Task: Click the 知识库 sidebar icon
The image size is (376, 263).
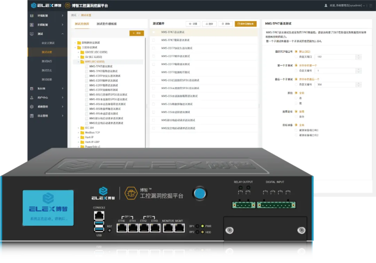Action: tap(32, 89)
